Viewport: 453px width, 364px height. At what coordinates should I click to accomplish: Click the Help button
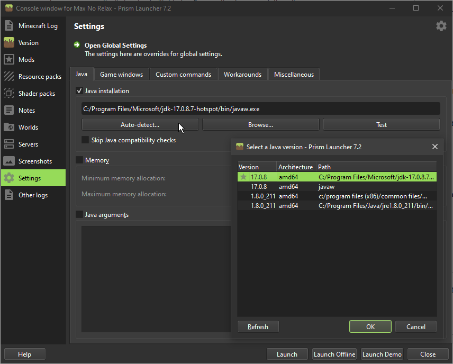click(x=24, y=354)
